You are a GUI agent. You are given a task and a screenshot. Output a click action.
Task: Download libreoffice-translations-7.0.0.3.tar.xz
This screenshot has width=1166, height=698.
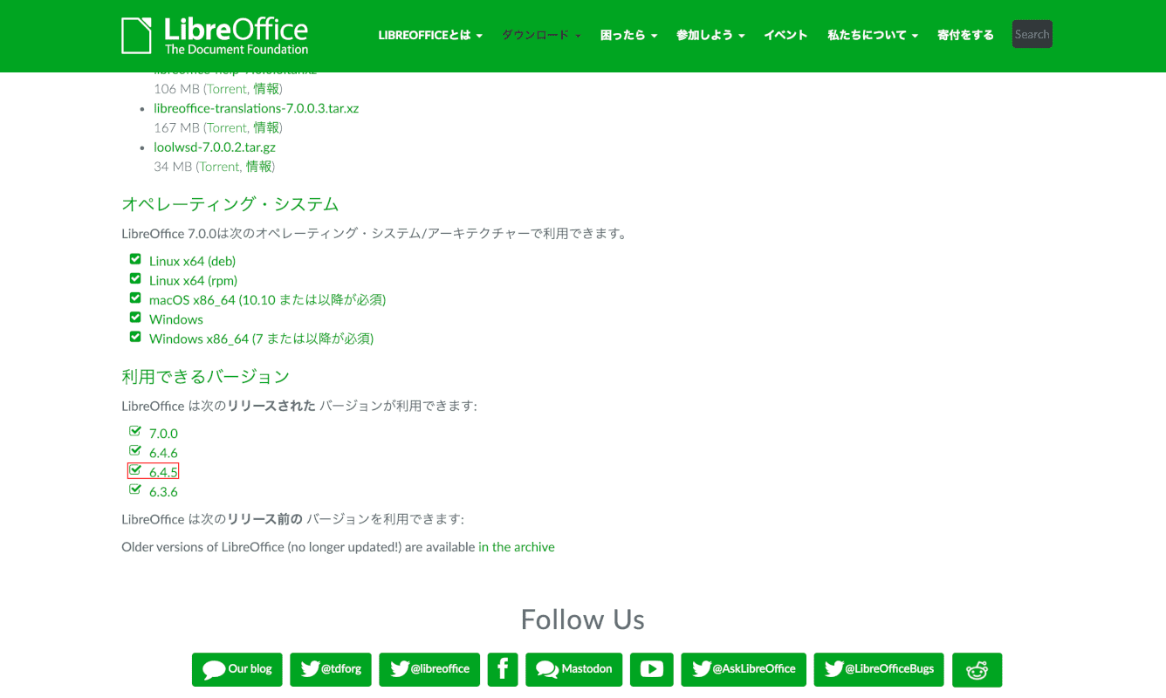(x=256, y=108)
